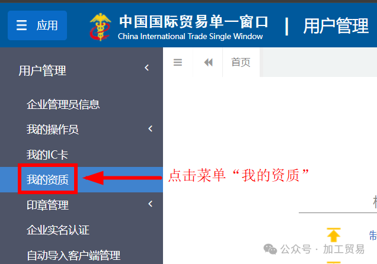Screen dimensions: 377x264
Task: Expand the 我的操作员 submenu chevron
Action: click(x=151, y=128)
